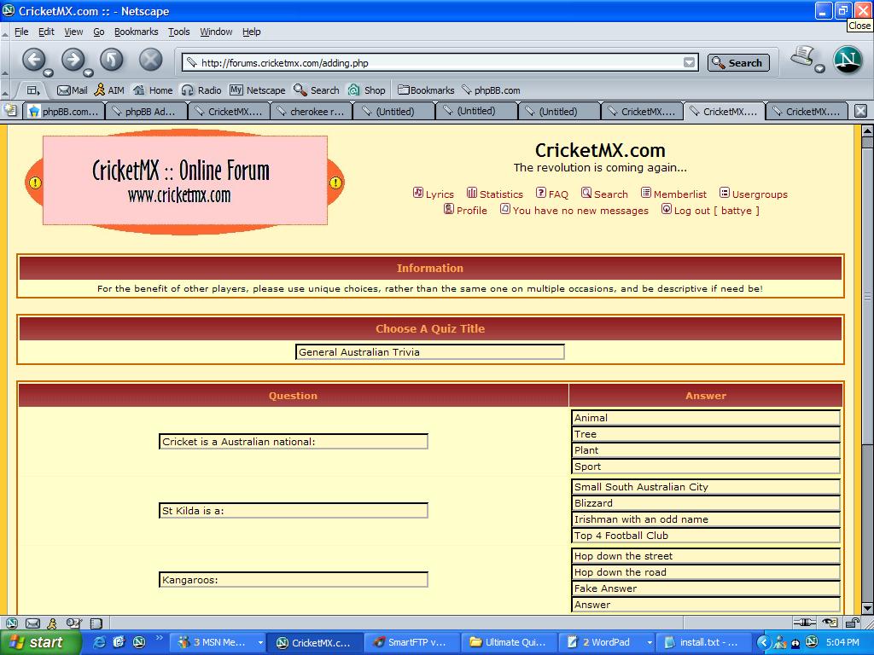Image resolution: width=874 pixels, height=655 pixels.
Task: Click the Quiz Title input field
Action: click(x=430, y=352)
